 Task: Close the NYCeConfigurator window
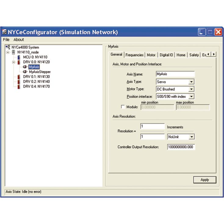(x=218, y=32)
